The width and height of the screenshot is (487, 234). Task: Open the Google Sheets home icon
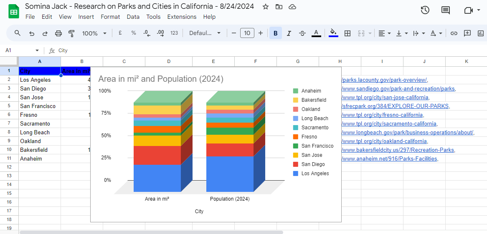tap(14, 12)
